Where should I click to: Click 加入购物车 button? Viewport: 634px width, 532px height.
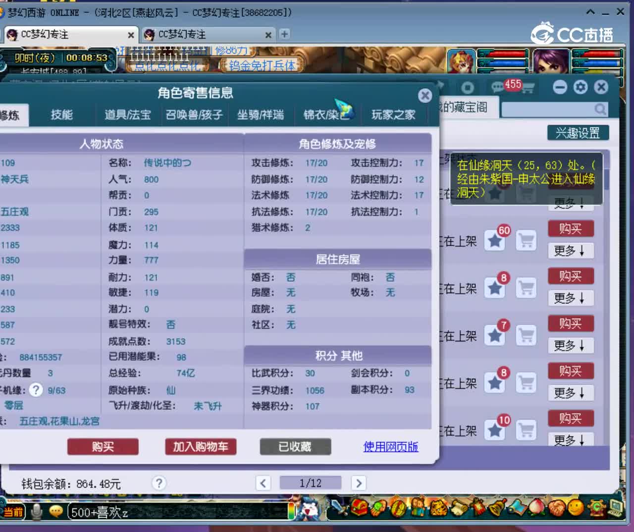(x=201, y=447)
